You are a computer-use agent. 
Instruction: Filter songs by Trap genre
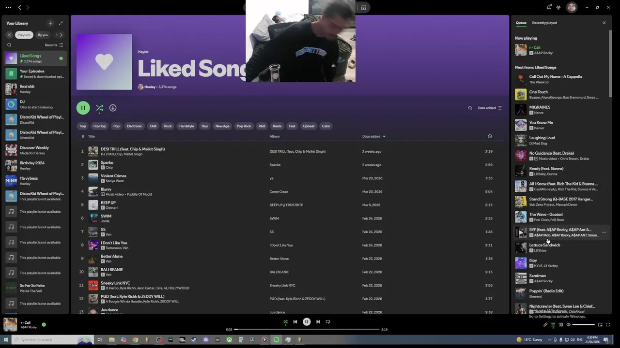click(83, 126)
